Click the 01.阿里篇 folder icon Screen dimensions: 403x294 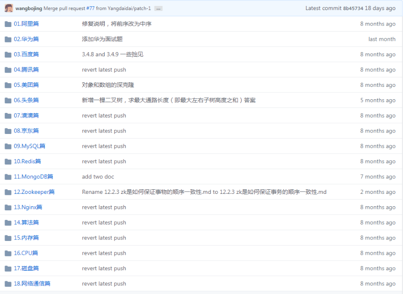pyautogui.click(x=8, y=24)
